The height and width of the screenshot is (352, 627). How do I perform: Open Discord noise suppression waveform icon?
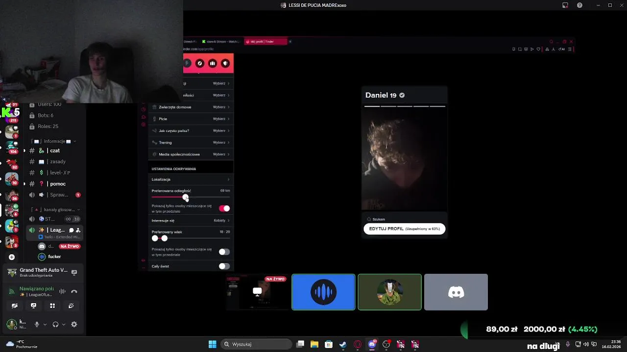coord(62,291)
